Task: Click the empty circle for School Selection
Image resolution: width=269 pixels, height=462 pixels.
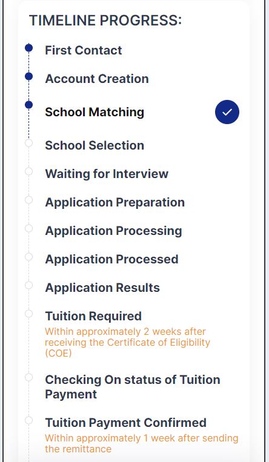Action: pos(28,143)
